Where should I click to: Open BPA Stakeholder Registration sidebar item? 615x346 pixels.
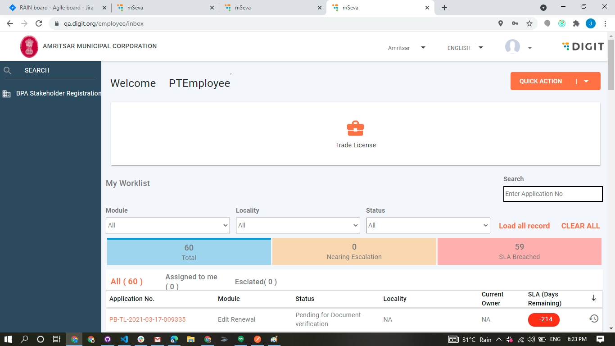pyautogui.click(x=59, y=93)
